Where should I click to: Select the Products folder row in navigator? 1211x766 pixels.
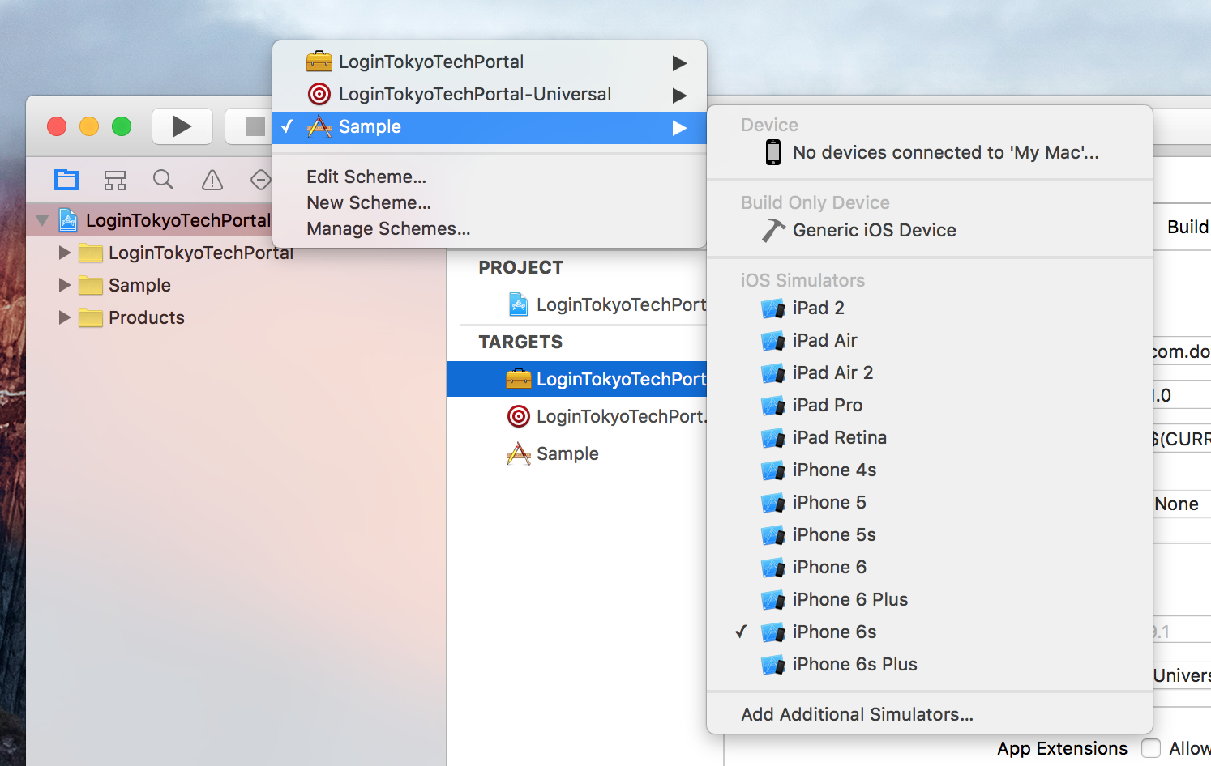point(236,317)
